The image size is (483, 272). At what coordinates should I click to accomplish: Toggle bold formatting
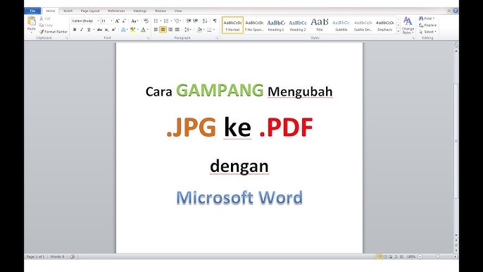coord(75,30)
